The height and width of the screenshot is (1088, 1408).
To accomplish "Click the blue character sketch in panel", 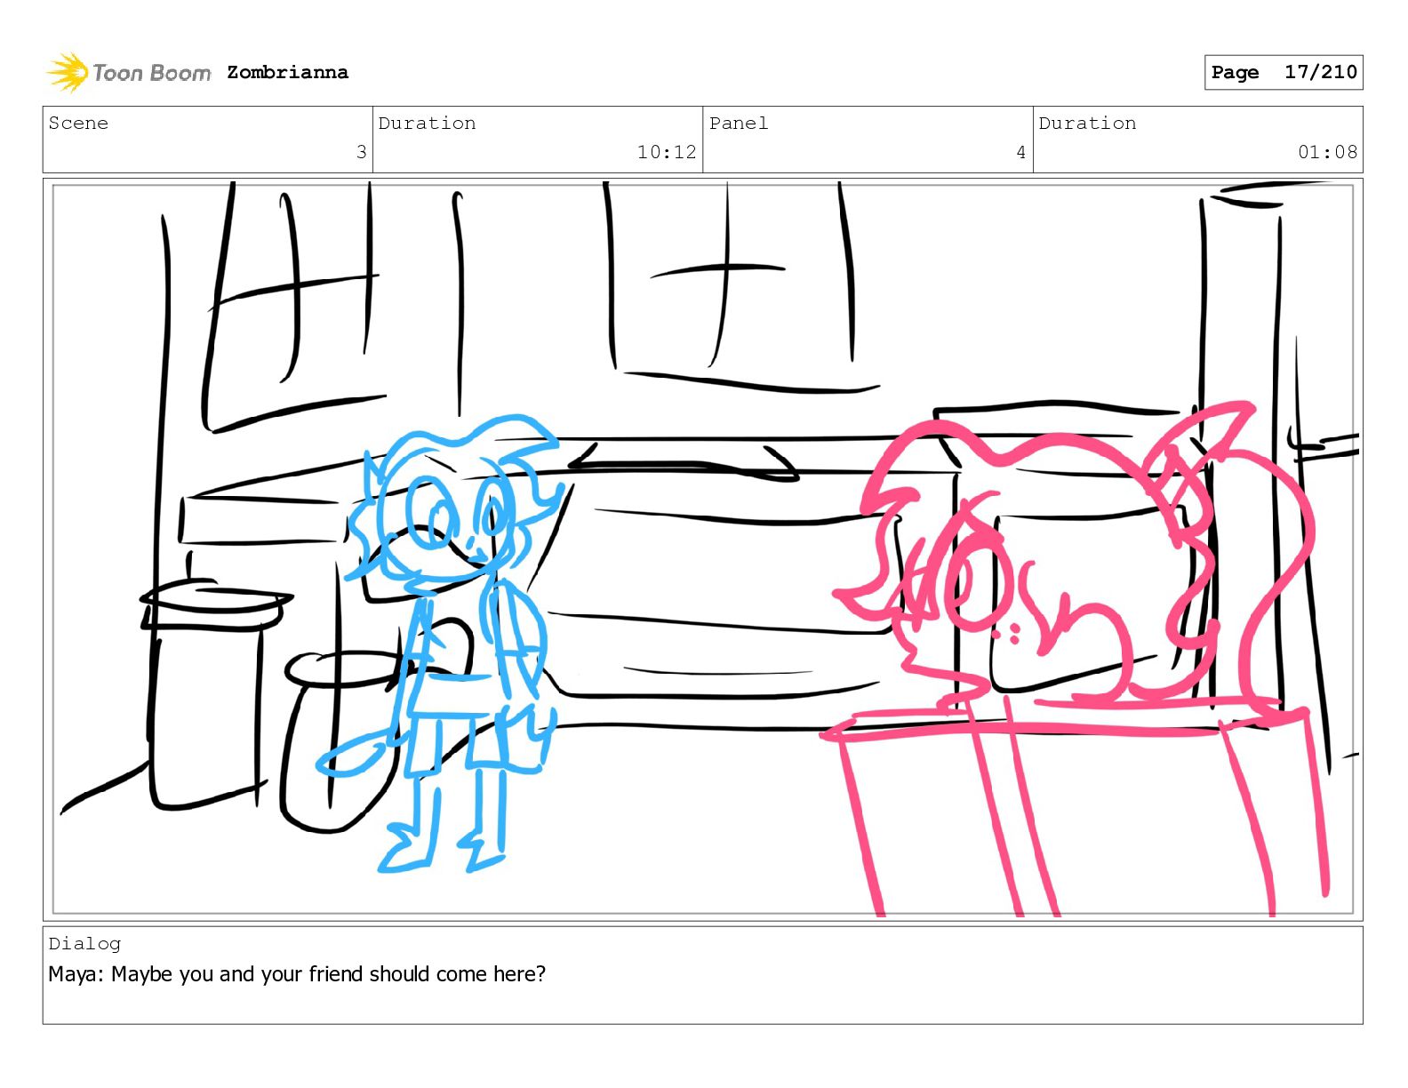I will coord(442,644).
